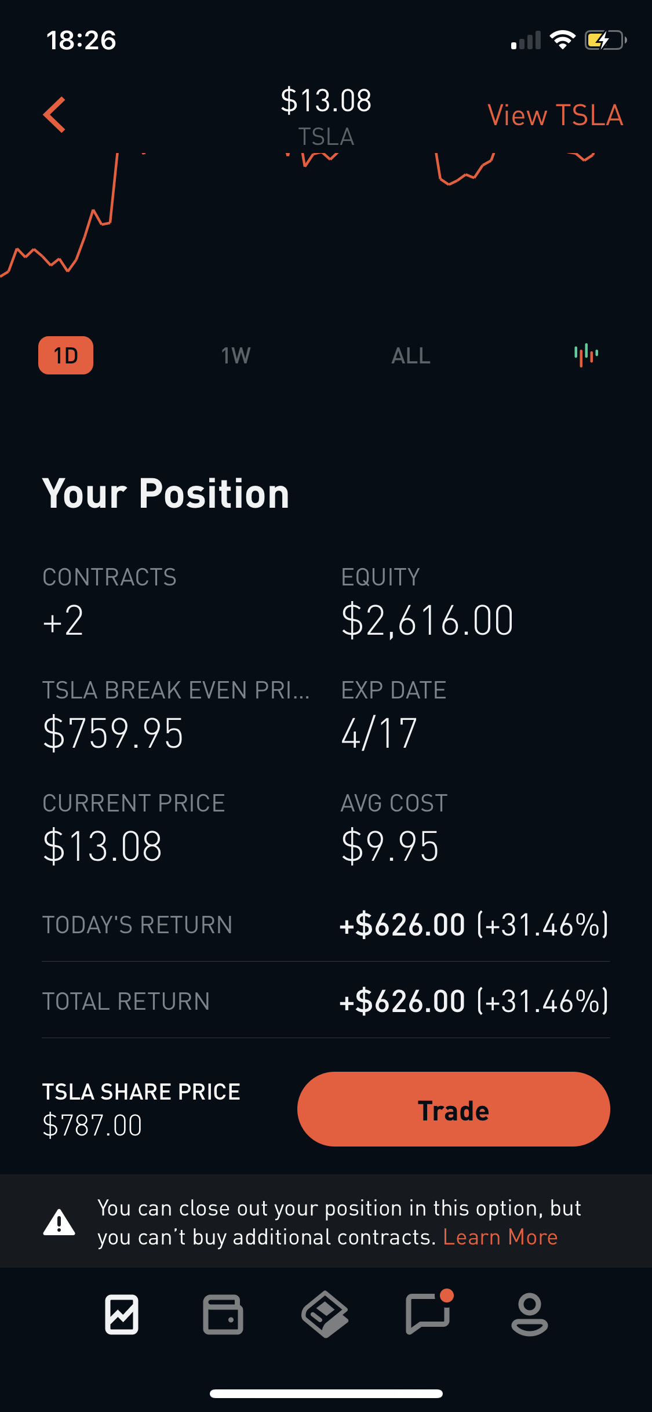Open the wallet cash tab icon
The width and height of the screenshot is (652, 1412).
[223, 1314]
